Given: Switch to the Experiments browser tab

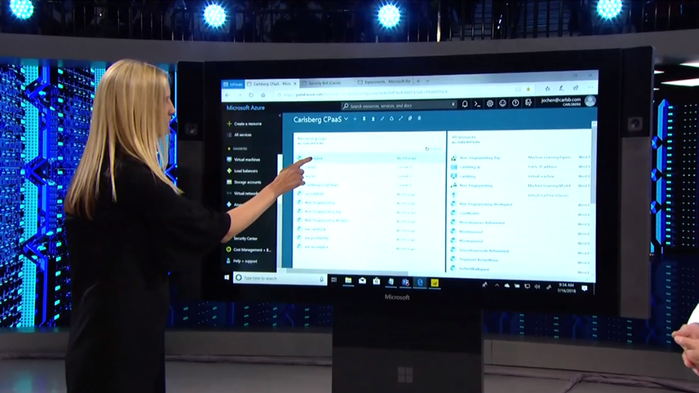Looking at the screenshot, I should [x=384, y=82].
